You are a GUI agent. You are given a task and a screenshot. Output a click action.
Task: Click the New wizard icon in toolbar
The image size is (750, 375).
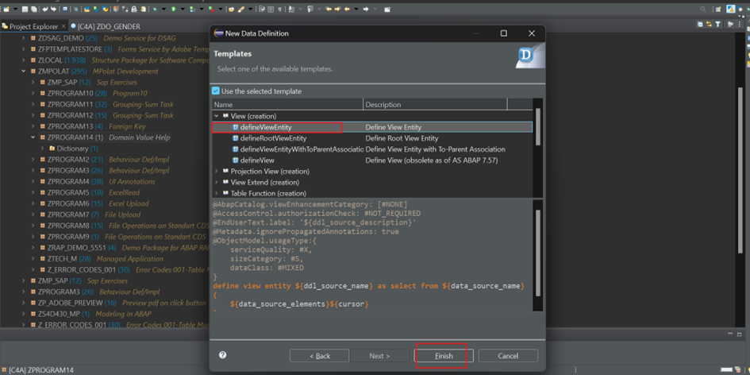6,9
